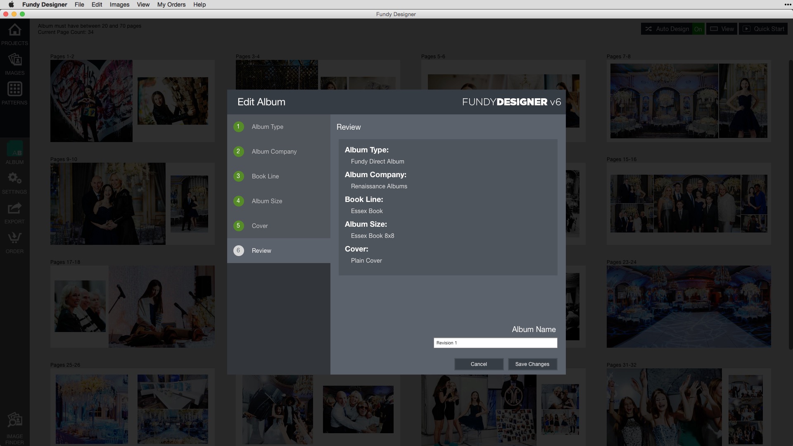Go to the Cover step
The height and width of the screenshot is (446, 793).
279,226
